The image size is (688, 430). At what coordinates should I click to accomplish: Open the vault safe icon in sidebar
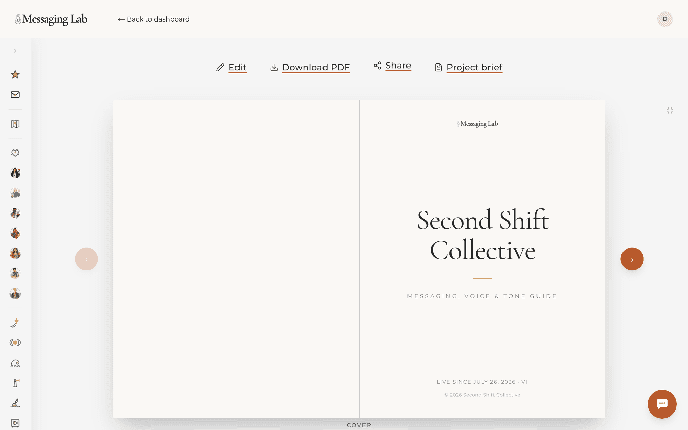[15, 423]
